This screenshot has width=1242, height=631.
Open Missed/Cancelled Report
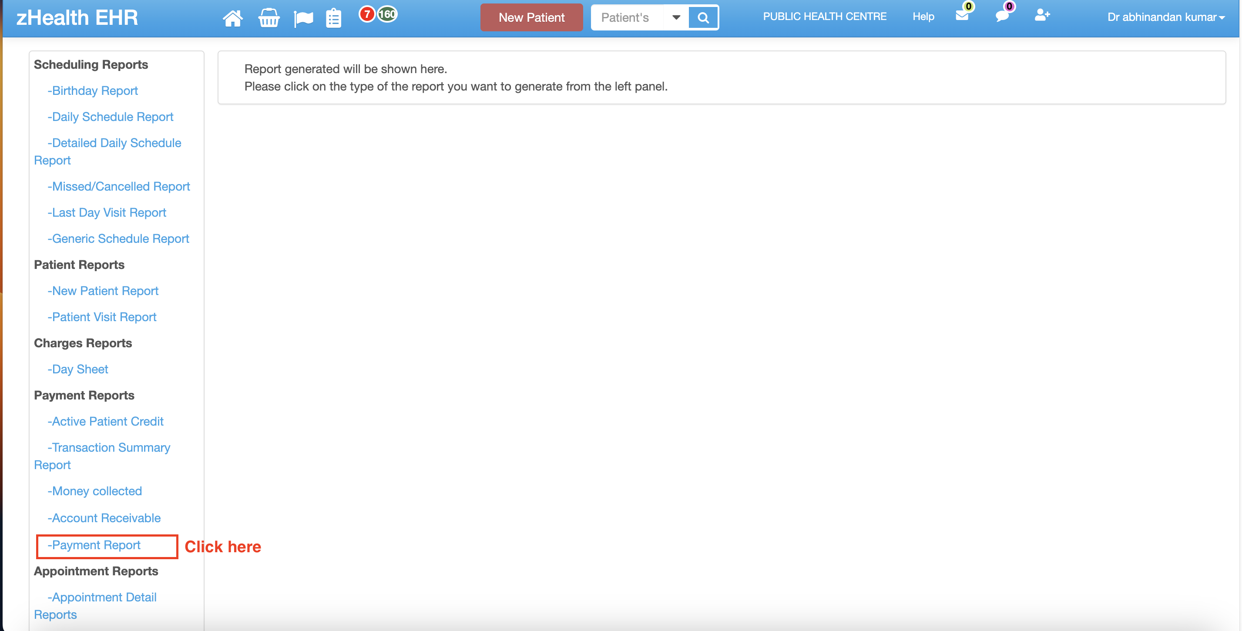tap(119, 186)
